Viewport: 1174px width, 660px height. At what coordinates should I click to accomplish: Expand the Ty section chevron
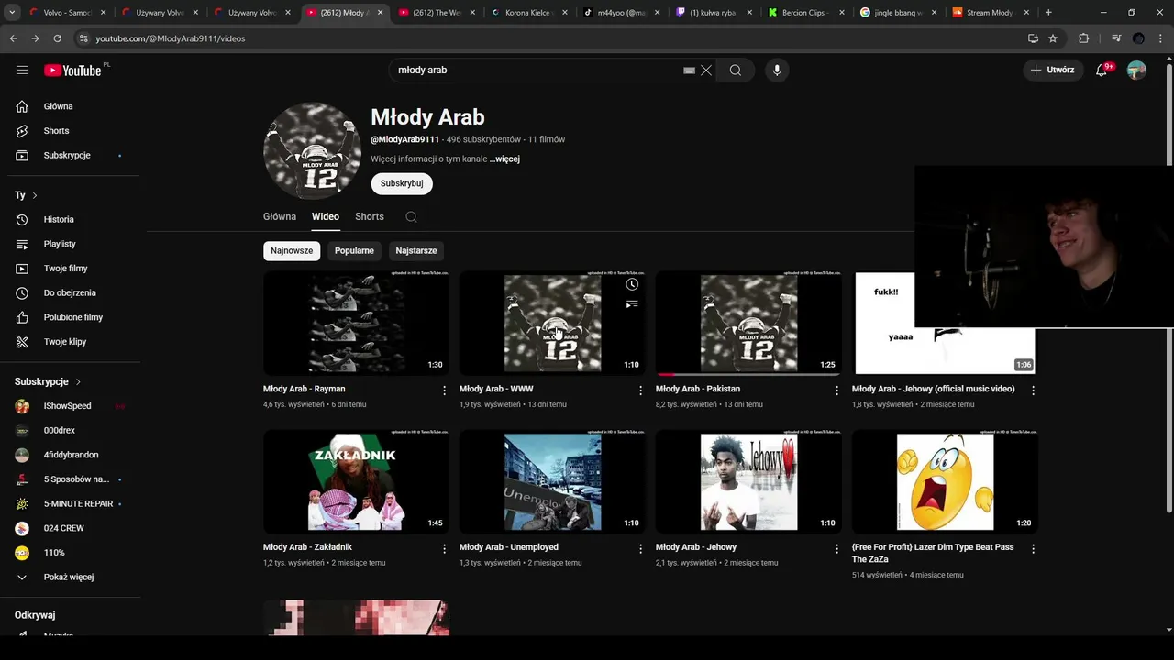(x=35, y=195)
